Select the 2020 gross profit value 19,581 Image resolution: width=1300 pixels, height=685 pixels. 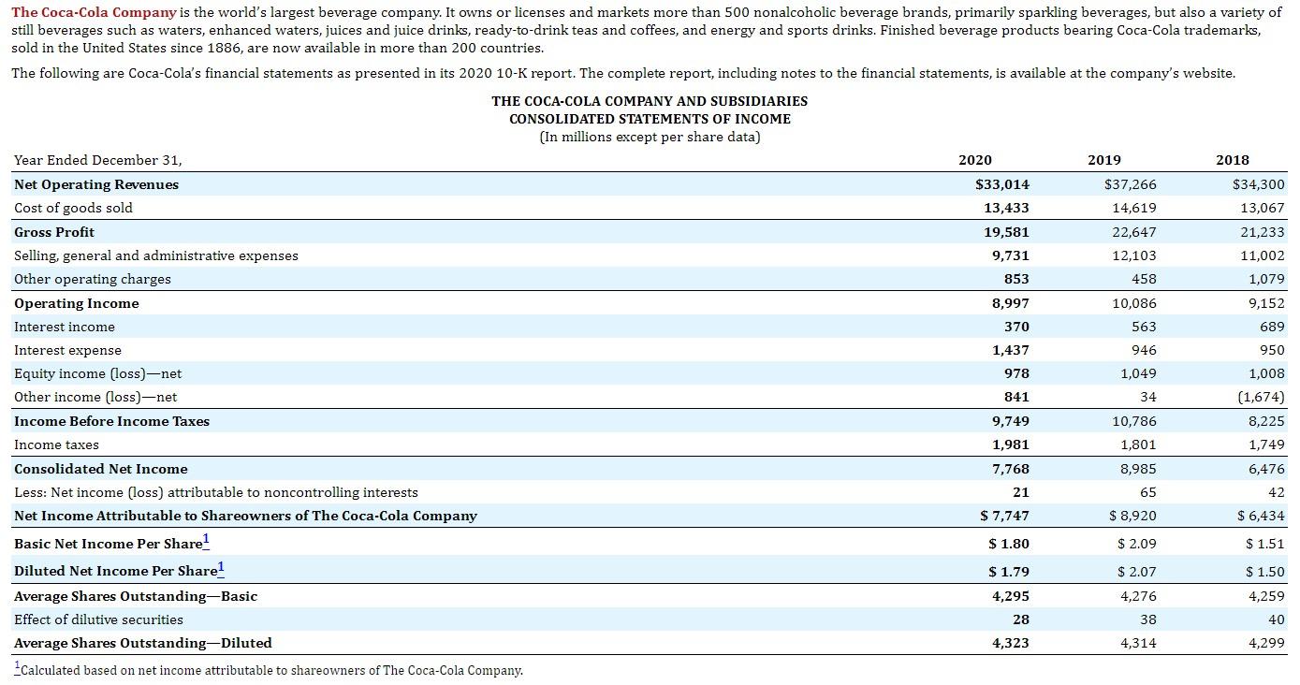pos(1006,232)
